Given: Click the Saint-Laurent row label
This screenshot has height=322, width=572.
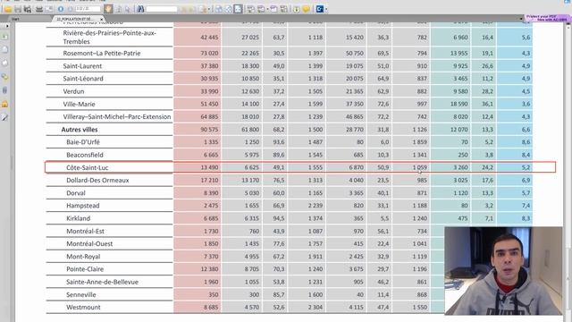Looking at the screenshot, I should point(82,66).
